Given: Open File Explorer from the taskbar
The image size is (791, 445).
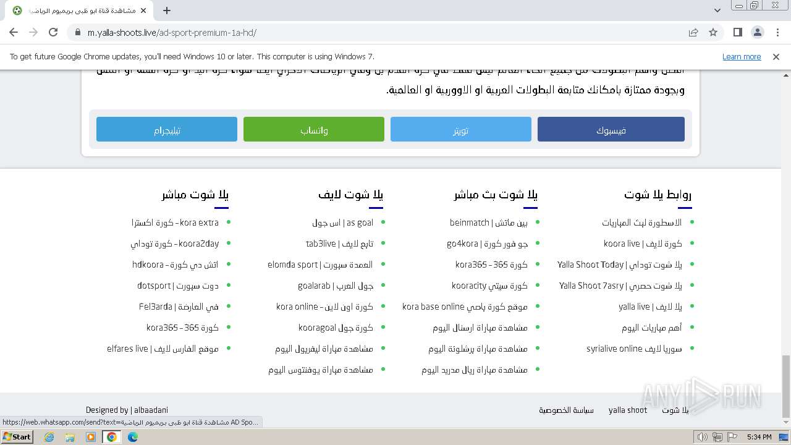Looking at the screenshot, I should coord(70,436).
